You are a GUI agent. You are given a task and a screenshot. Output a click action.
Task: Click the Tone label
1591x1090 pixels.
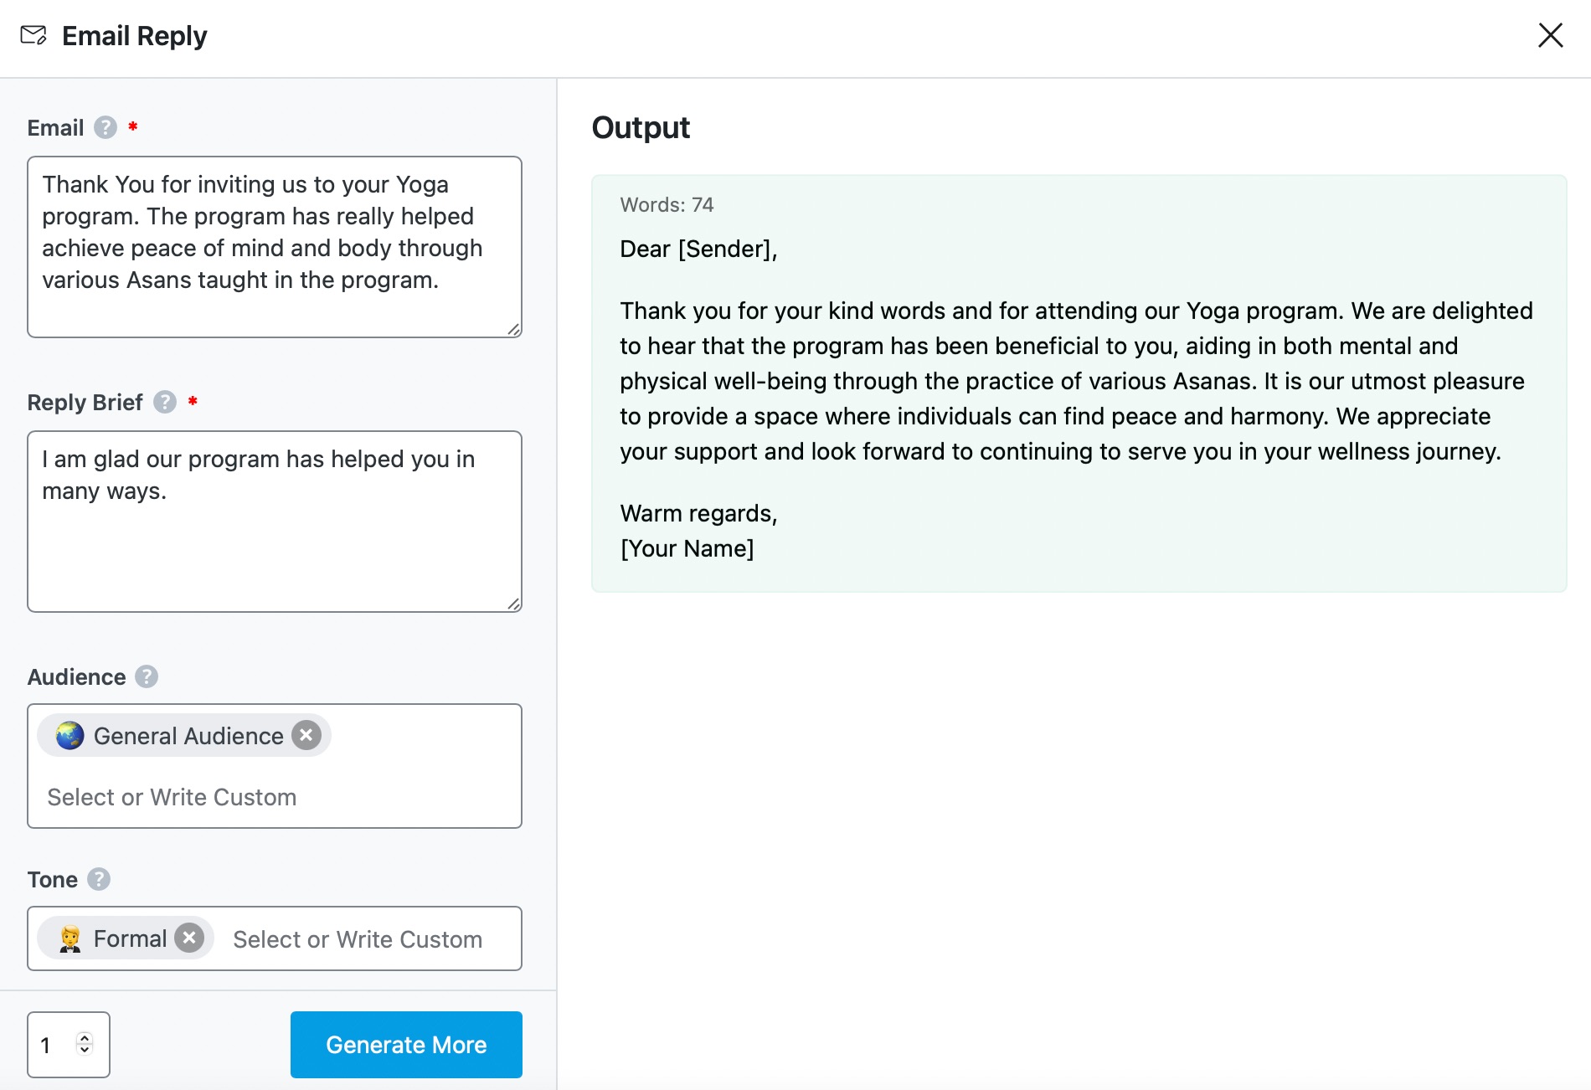(52, 879)
